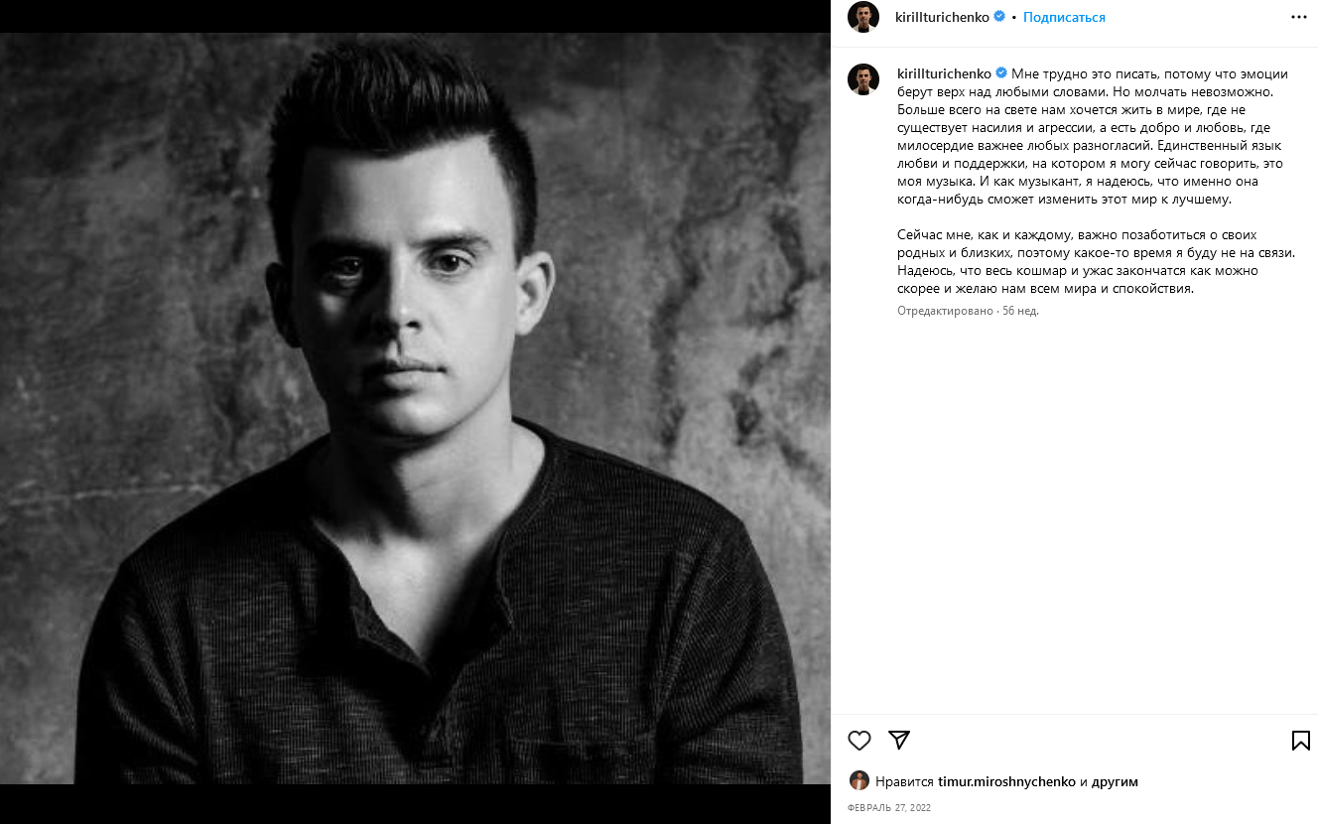Open small avatar of the user who liked

[859, 780]
